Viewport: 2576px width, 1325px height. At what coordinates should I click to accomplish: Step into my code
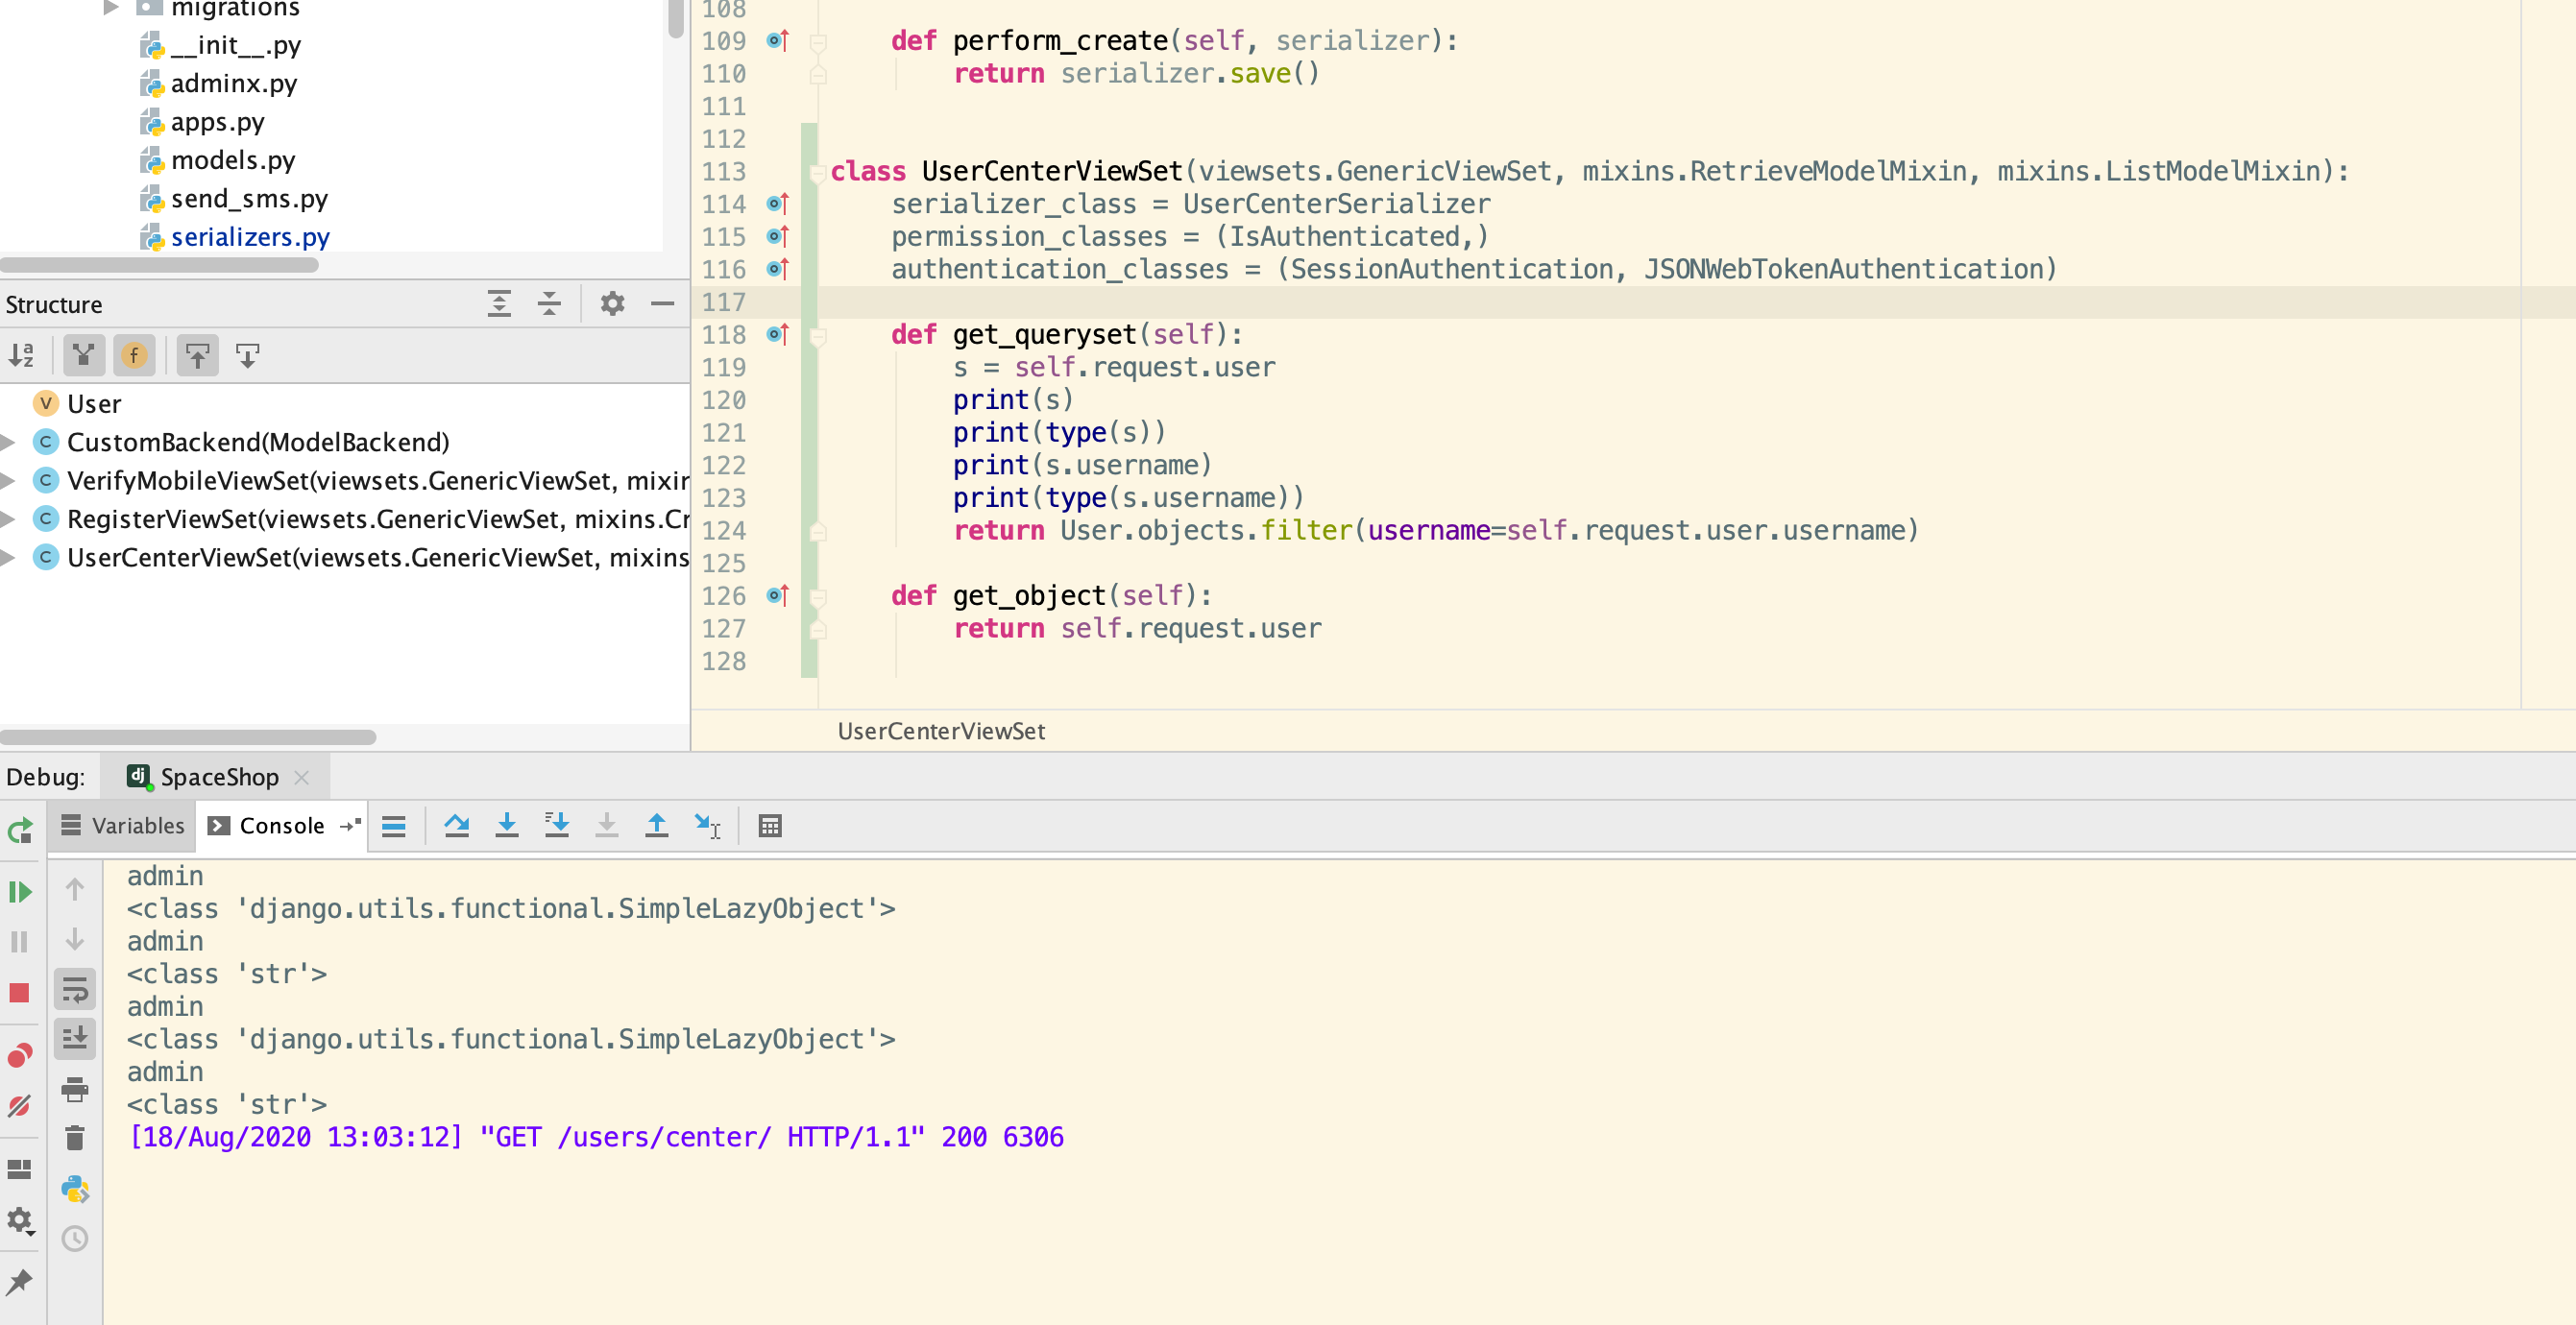[557, 826]
